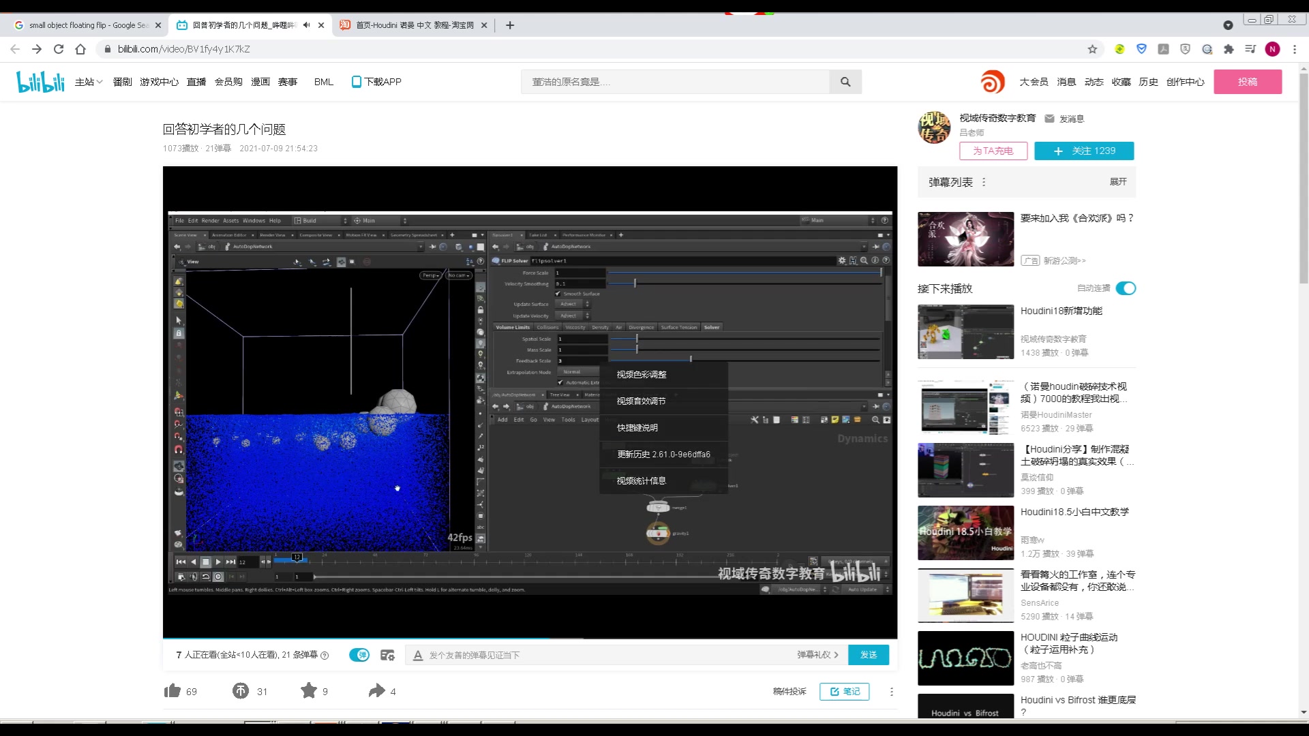Open danmaku list three-dot options
Image resolution: width=1309 pixels, height=736 pixels.
[983, 182]
